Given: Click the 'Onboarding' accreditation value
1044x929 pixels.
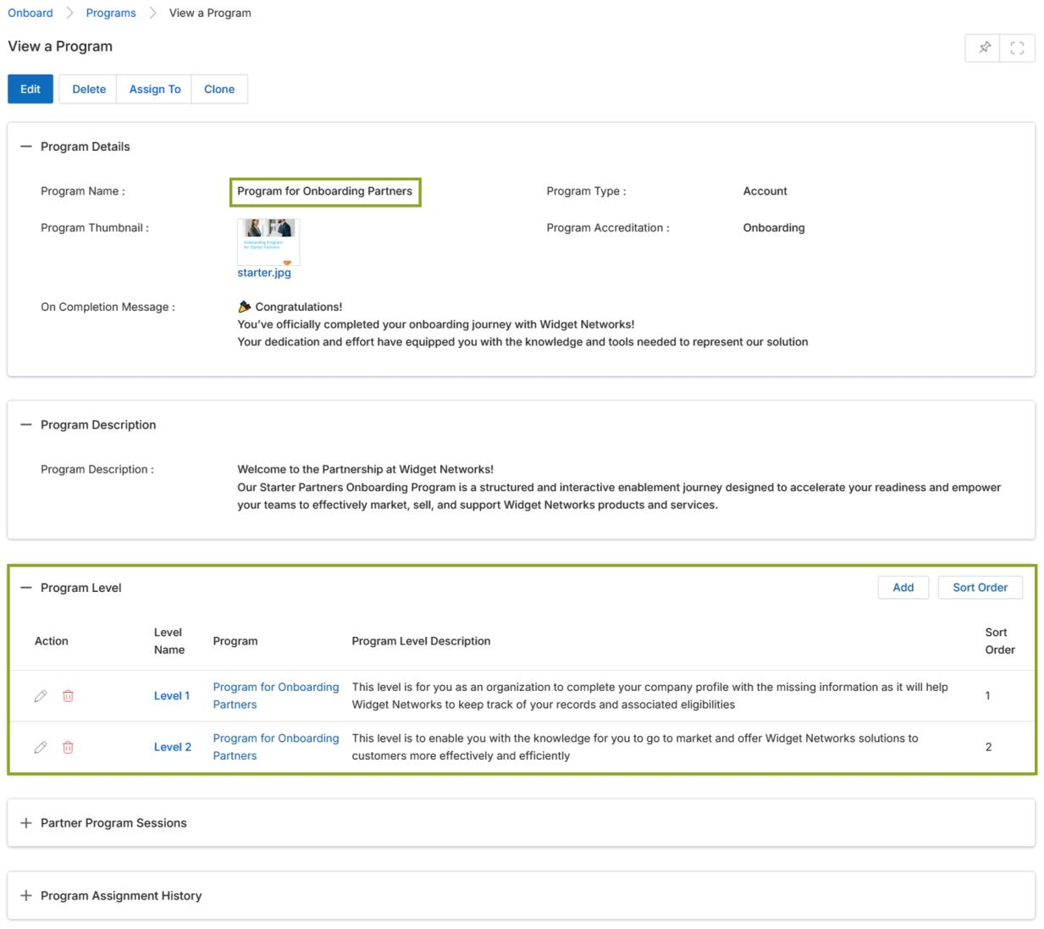Looking at the screenshot, I should pyautogui.click(x=774, y=228).
